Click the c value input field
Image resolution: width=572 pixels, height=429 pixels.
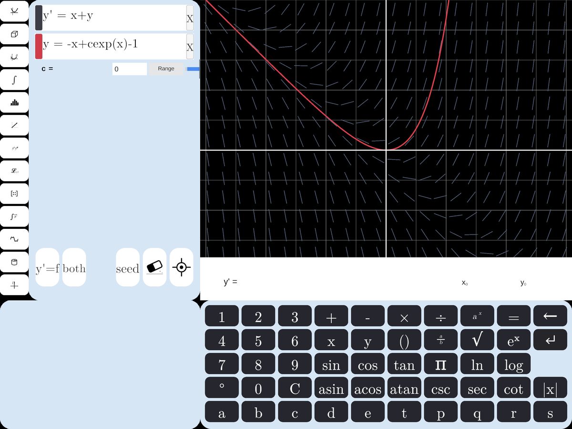(x=130, y=69)
